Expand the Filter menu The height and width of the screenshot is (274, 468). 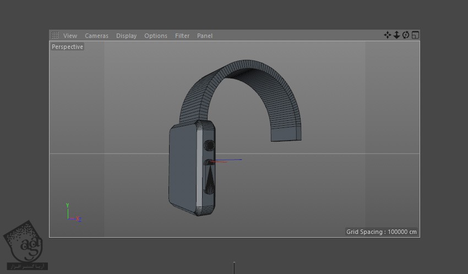[182, 36]
